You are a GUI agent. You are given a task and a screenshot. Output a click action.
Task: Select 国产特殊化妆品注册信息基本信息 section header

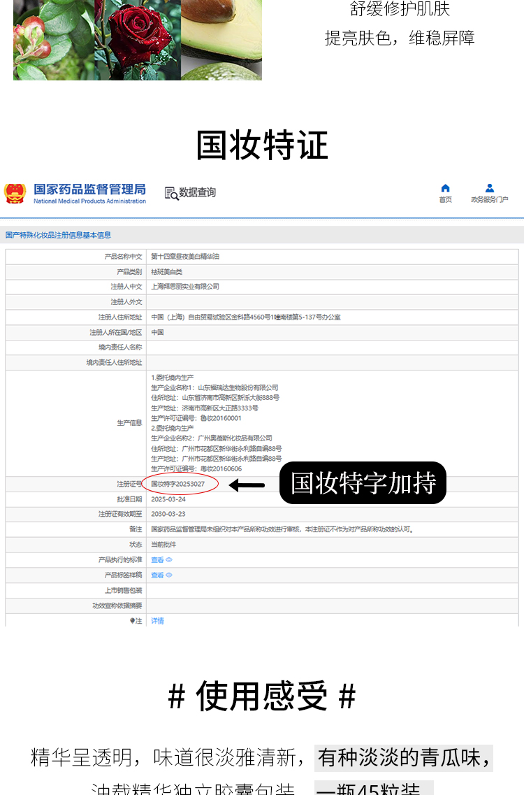point(58,235)
